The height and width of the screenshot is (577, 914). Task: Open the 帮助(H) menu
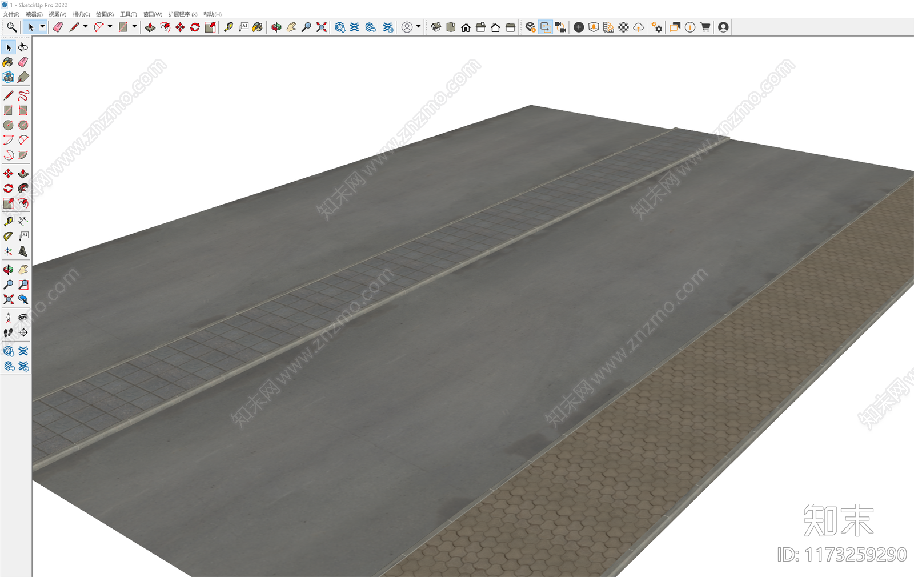[x=213, y=14]
